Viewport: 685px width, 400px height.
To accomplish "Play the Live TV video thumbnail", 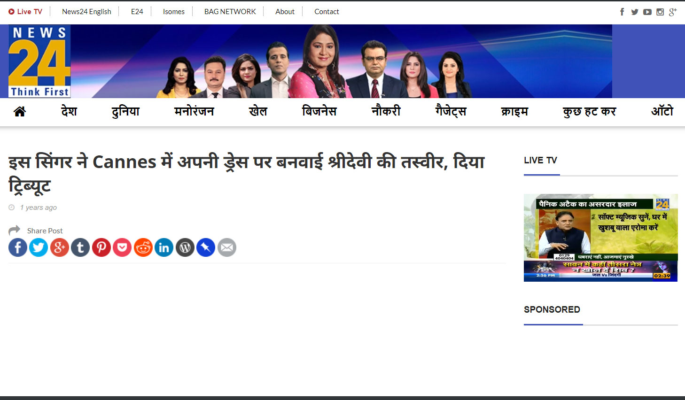I will pos(600,238).
